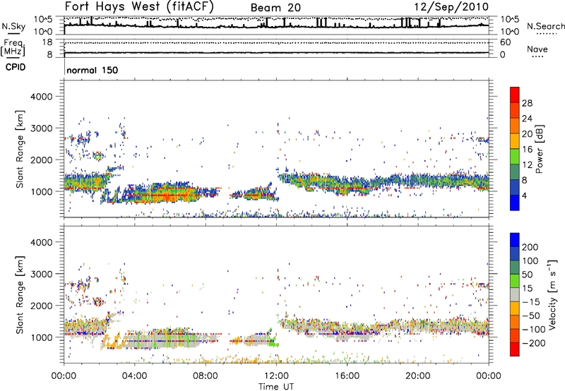Click the "2000" tick in the velocity panel
The image size is (565, 391).
(41, 306)
